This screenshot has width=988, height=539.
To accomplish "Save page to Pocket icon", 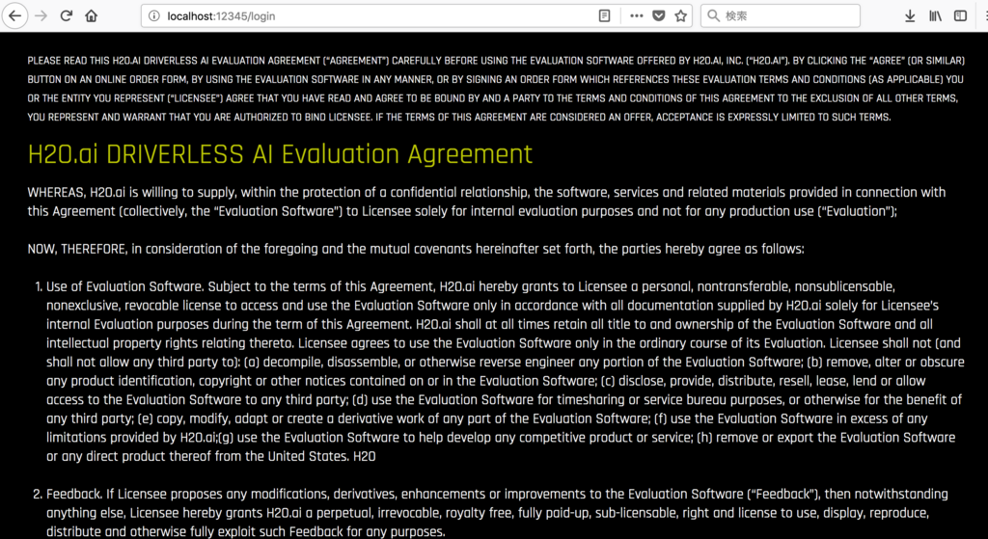I will tap(658, 16).
